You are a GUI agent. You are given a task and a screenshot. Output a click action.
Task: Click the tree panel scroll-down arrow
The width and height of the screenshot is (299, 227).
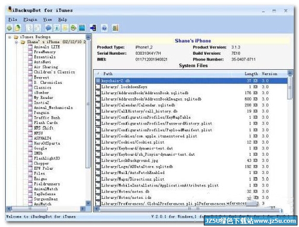(x=88, y=203)
